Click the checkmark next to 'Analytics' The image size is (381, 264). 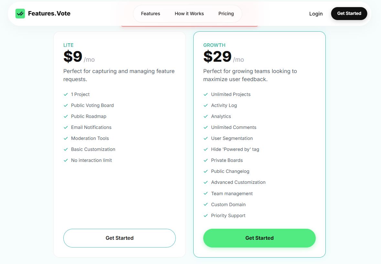pyautogui.click(x=206, y=116)
